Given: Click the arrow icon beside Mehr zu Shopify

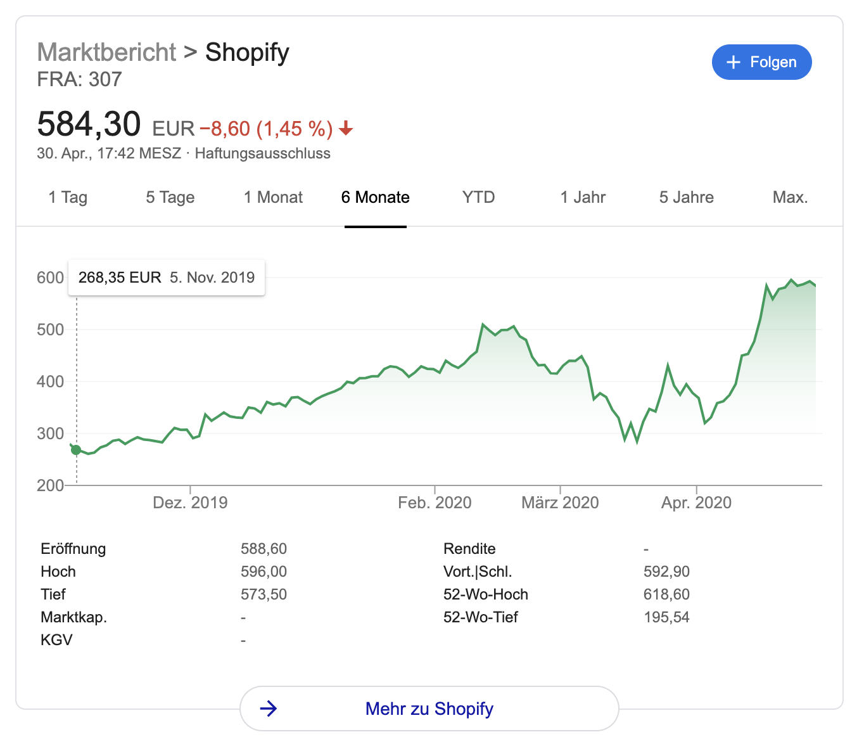Looking at the screenshot, I should [x=269, y=708].
